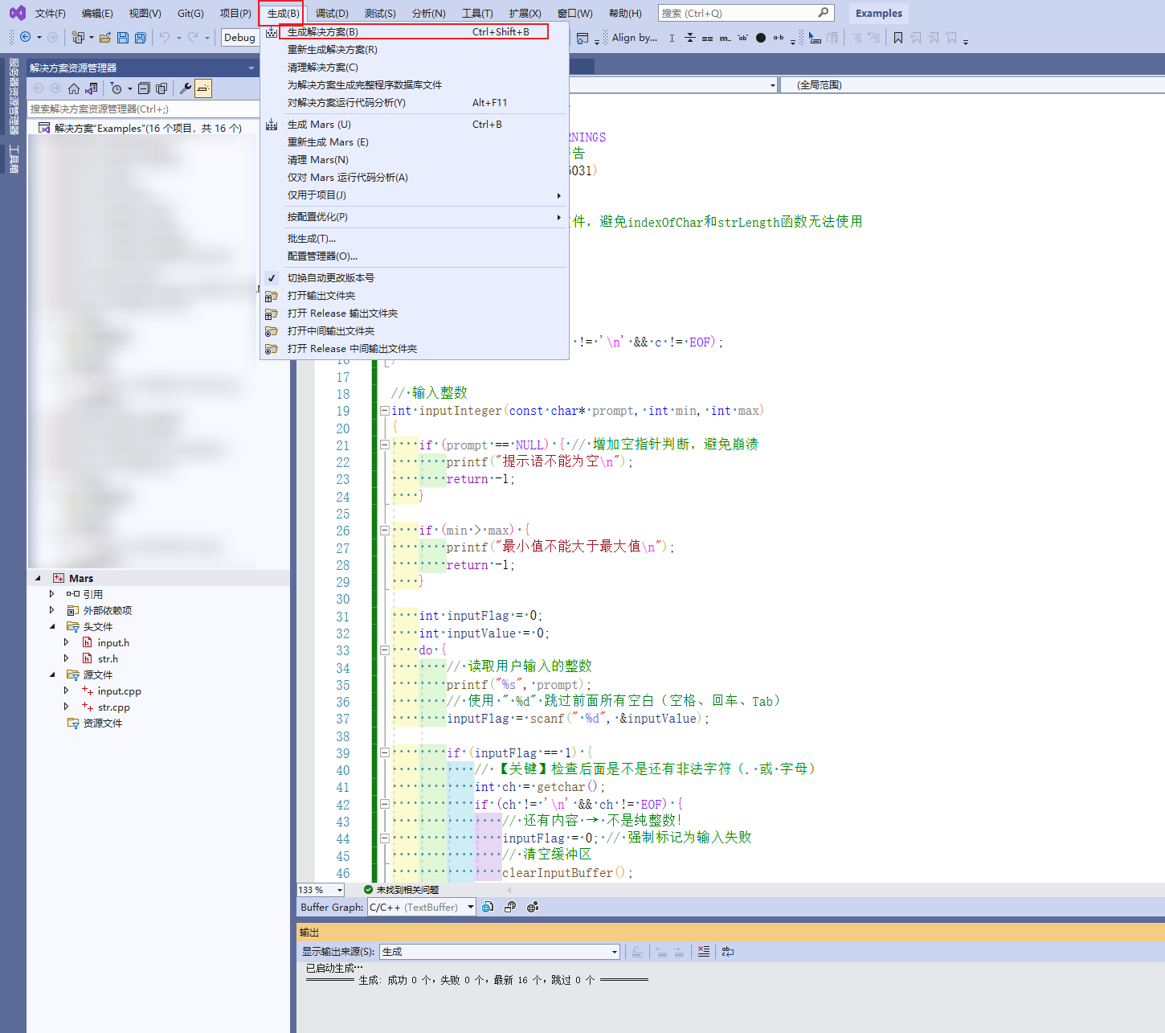Viewport: 1165px width, 1033px height.
Task: Expand the input.cpp tree node
Action: pyautogui.click(x=67, y=691)
